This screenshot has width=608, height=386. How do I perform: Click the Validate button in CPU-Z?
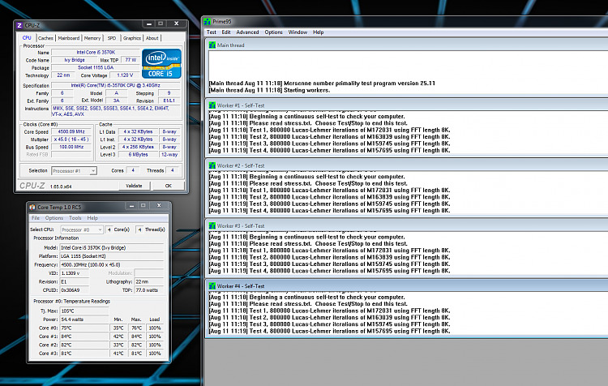click(134, 186)
